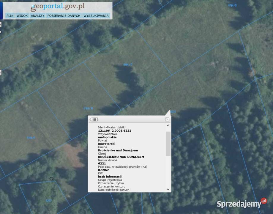Image resolution: width=273 pixels, height=214 pixels.
Task: Click parcel label 6223 on map
Action: click(48, 201)
